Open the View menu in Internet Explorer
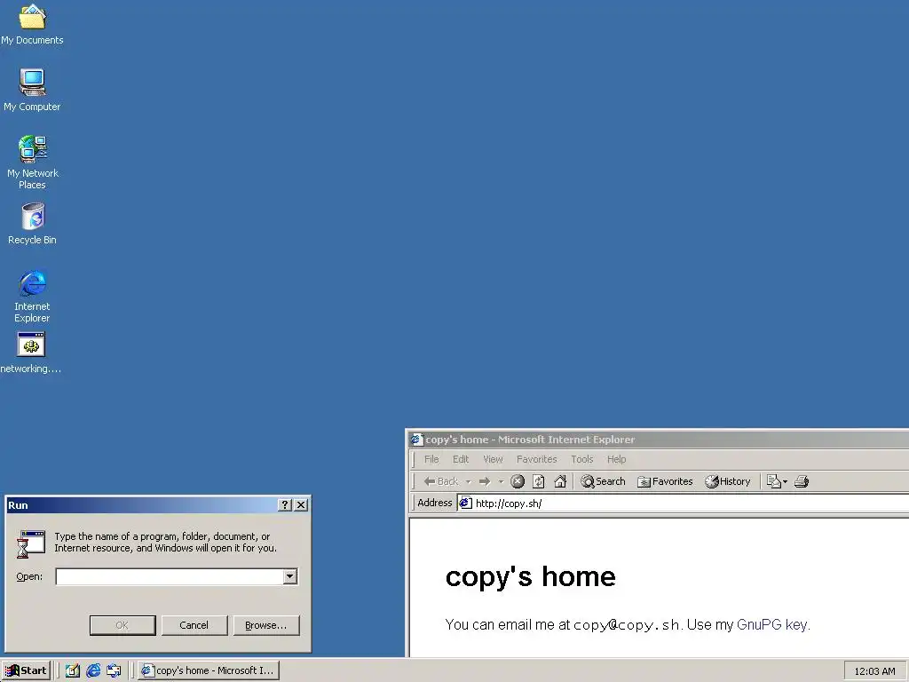 493,459
